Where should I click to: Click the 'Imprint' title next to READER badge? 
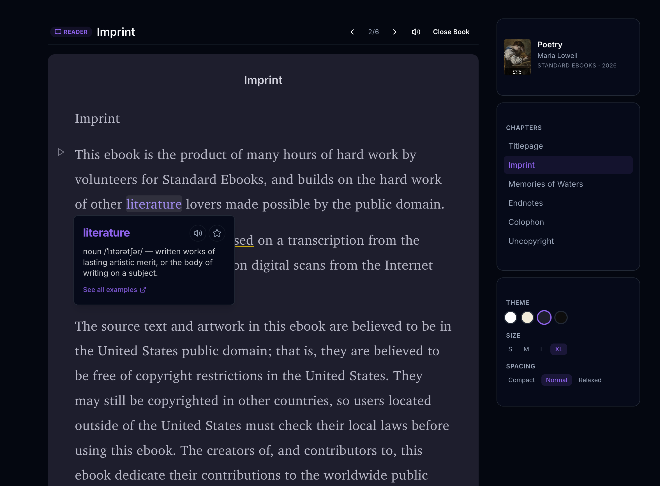click(x=116, y=32)
